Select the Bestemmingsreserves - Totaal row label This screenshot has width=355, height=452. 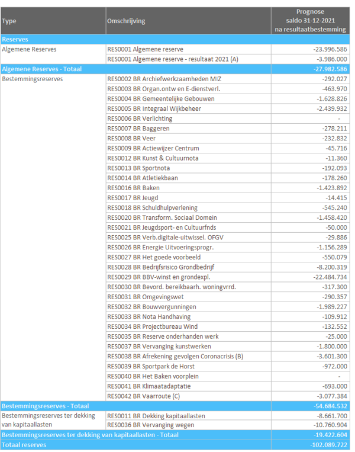45,406
